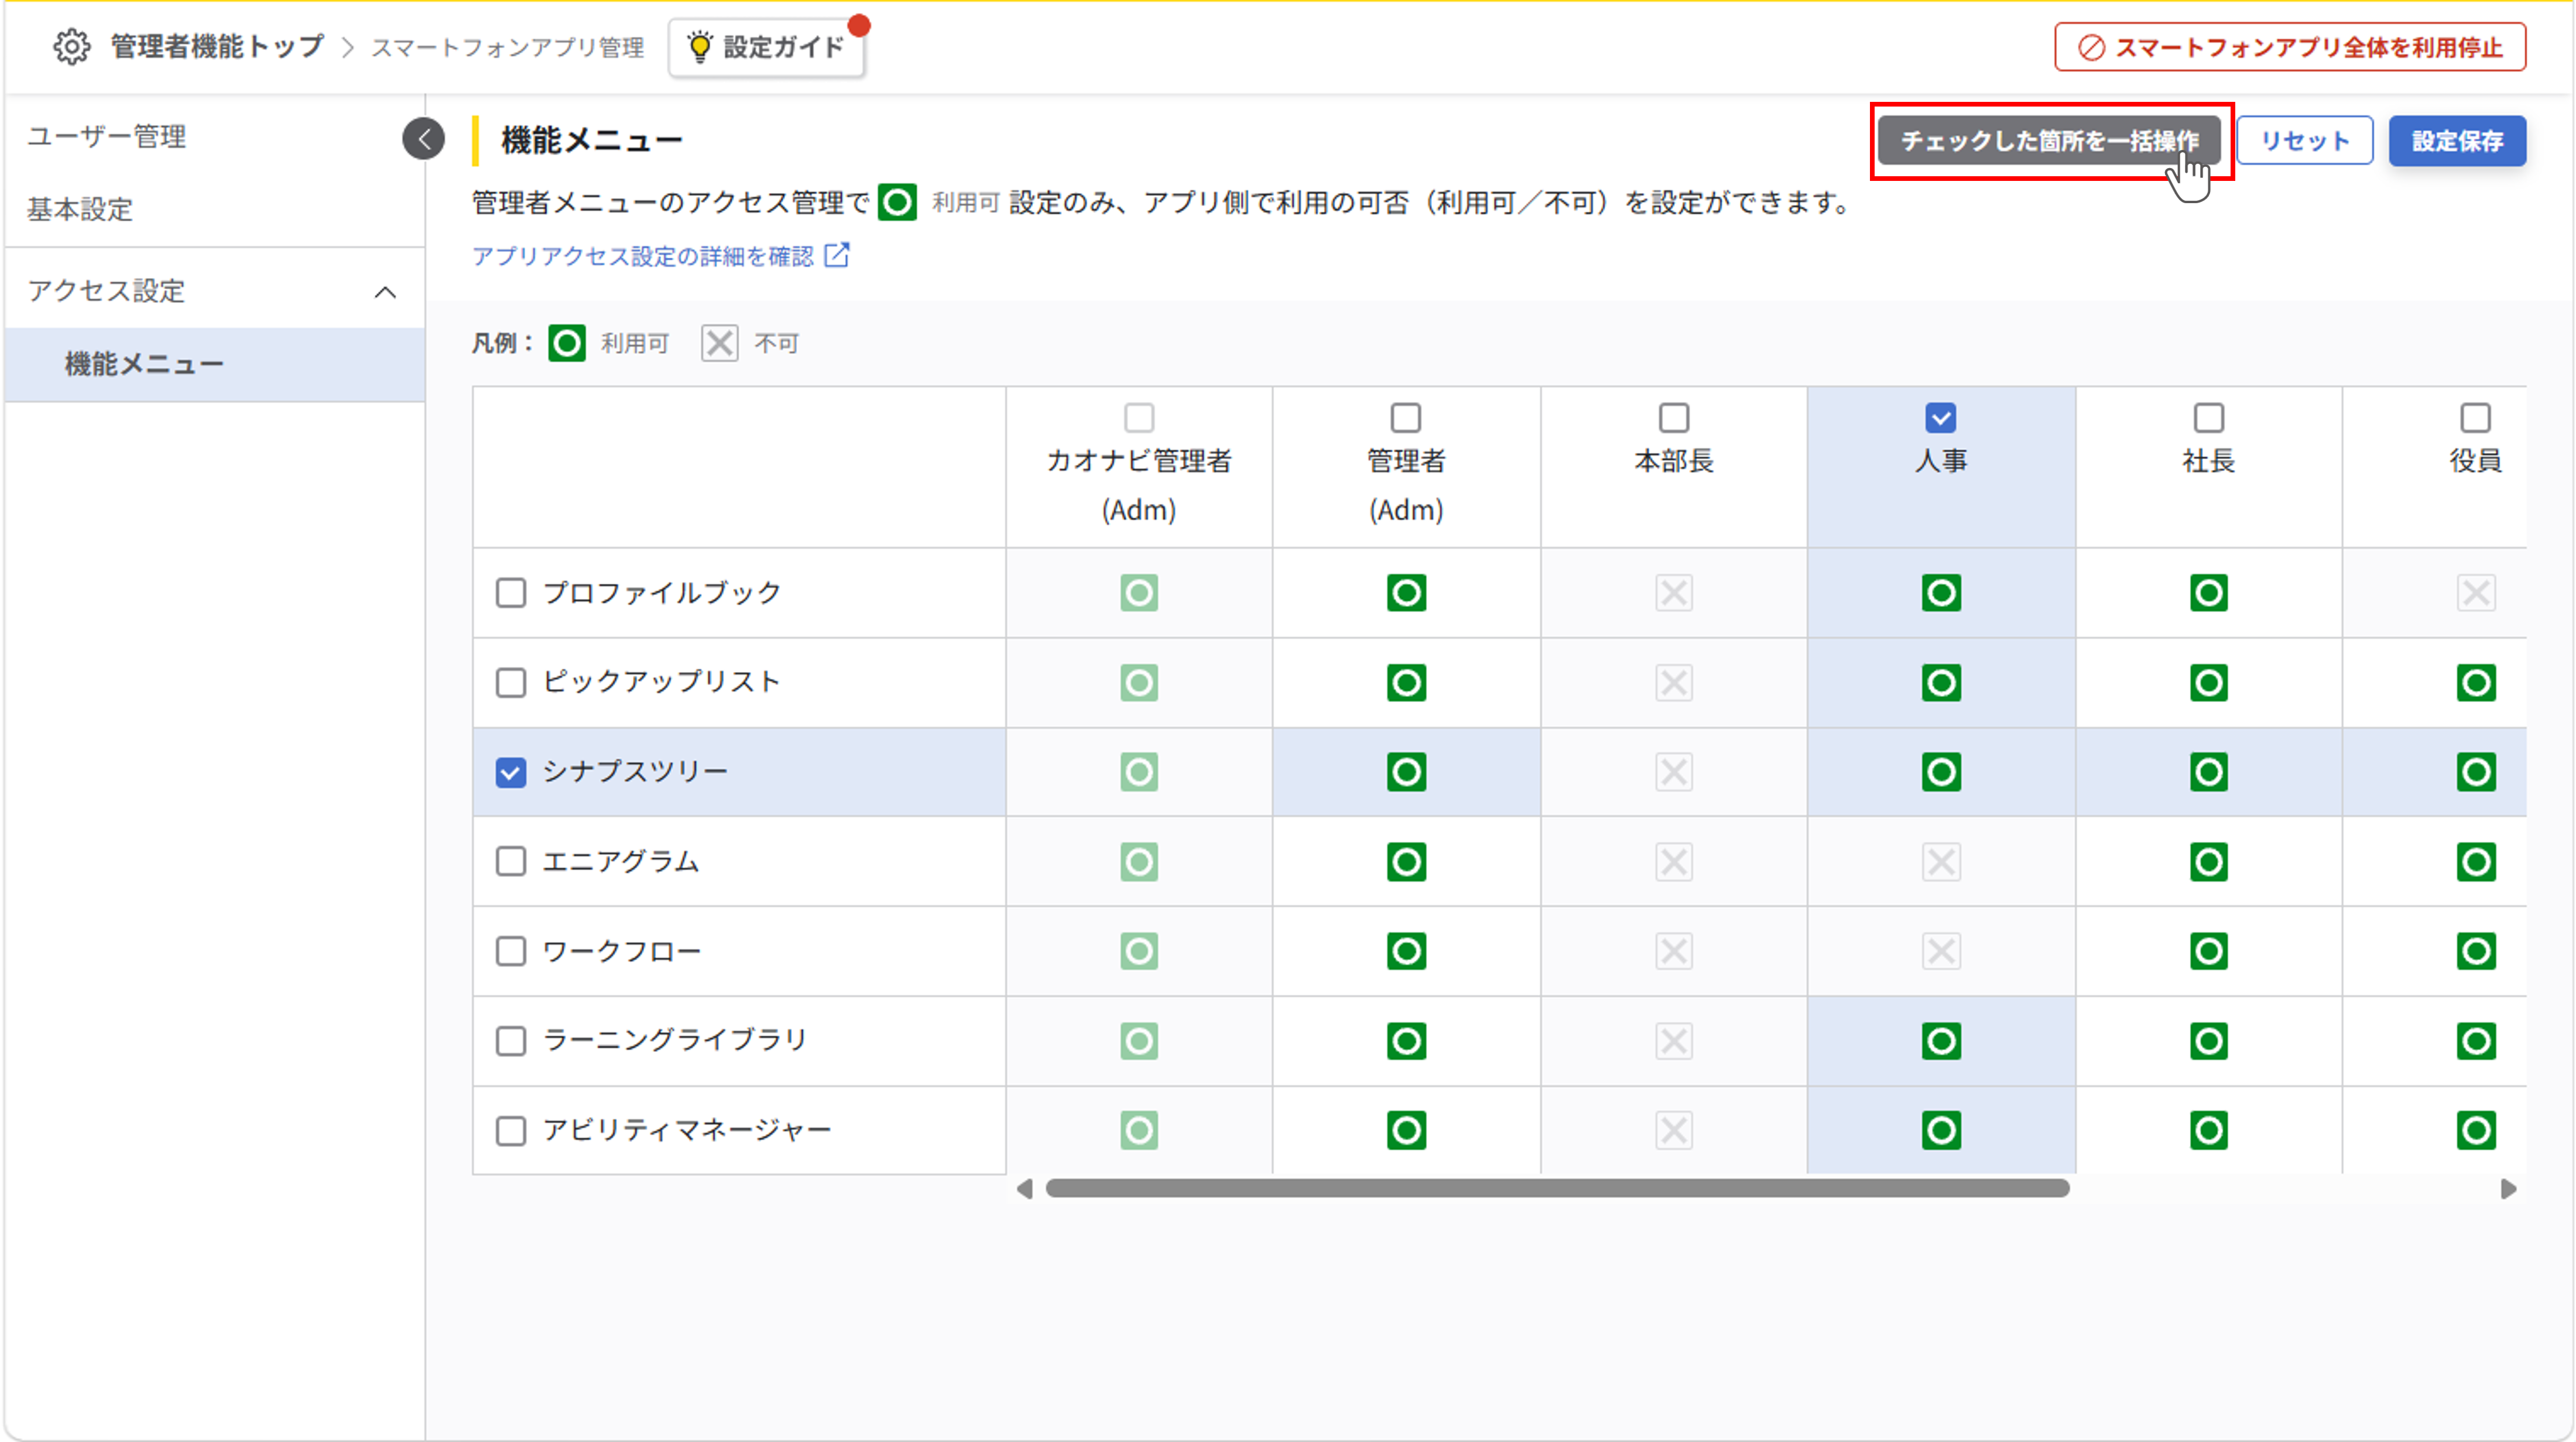Click the table's horizontal scrollbar thumb
2576x1442 pixels.
click(1557, 1188)
